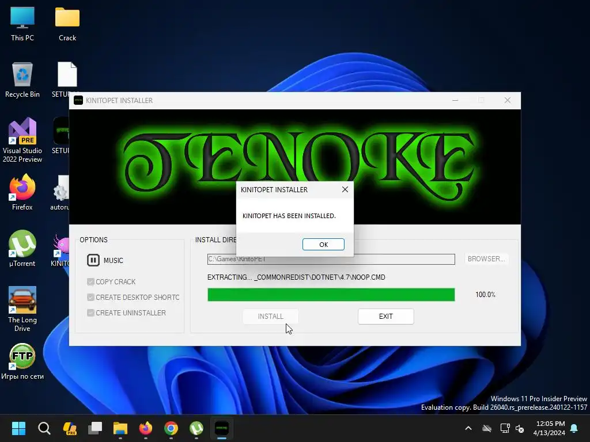
Task: Open the notifications bell
Action: click(x=574, y=428)
